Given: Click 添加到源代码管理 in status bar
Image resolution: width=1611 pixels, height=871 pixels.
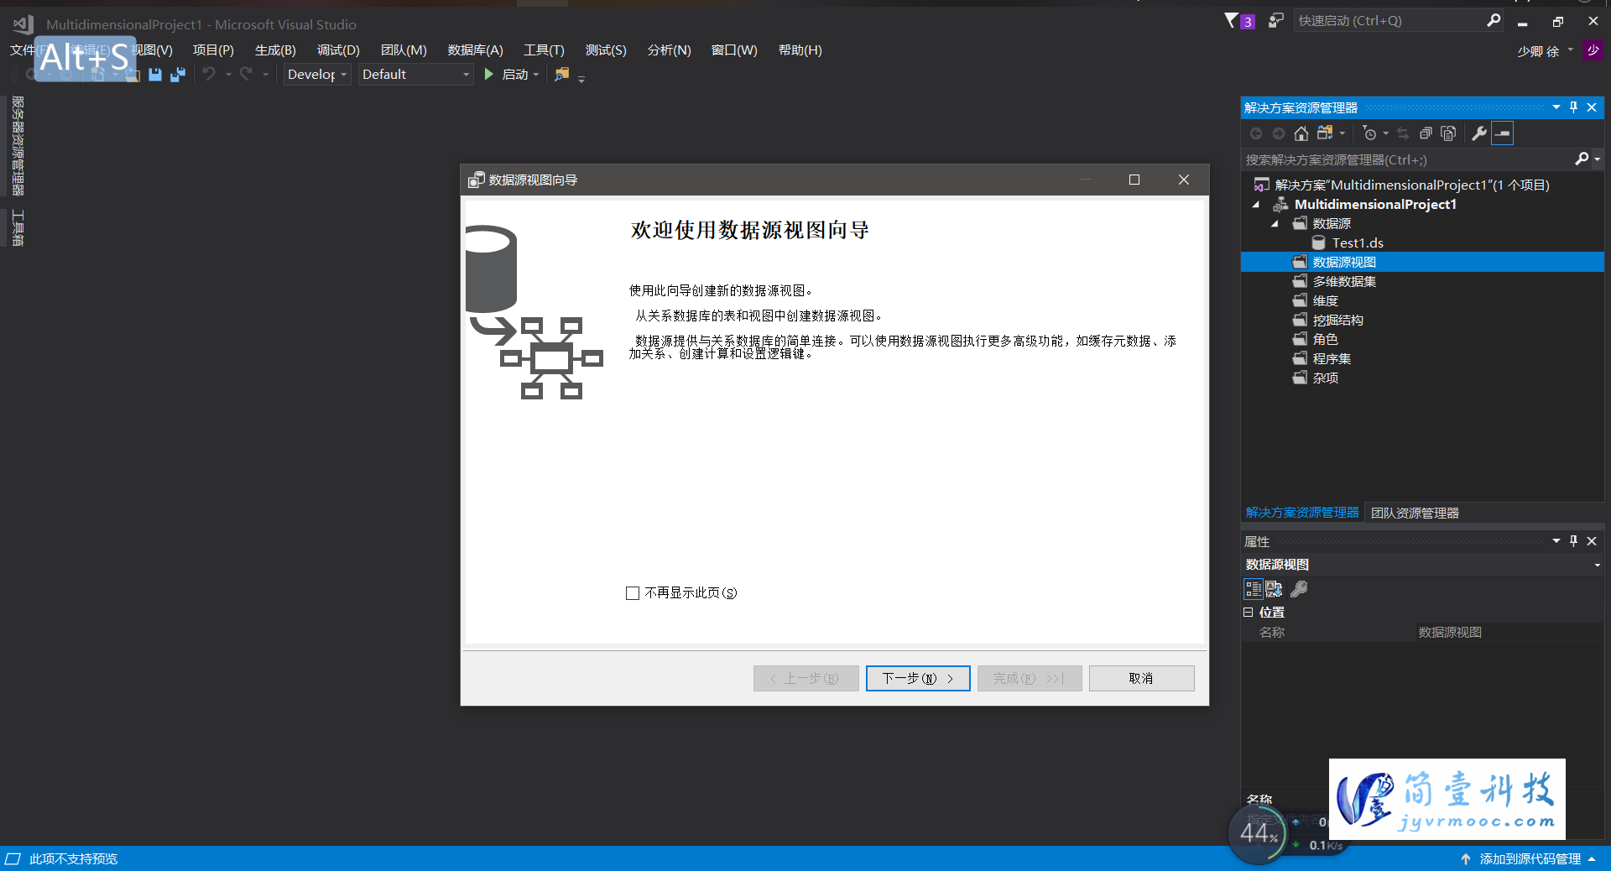Looking at the screenshot, I should pyautogui.click(x=1530, y=859).
